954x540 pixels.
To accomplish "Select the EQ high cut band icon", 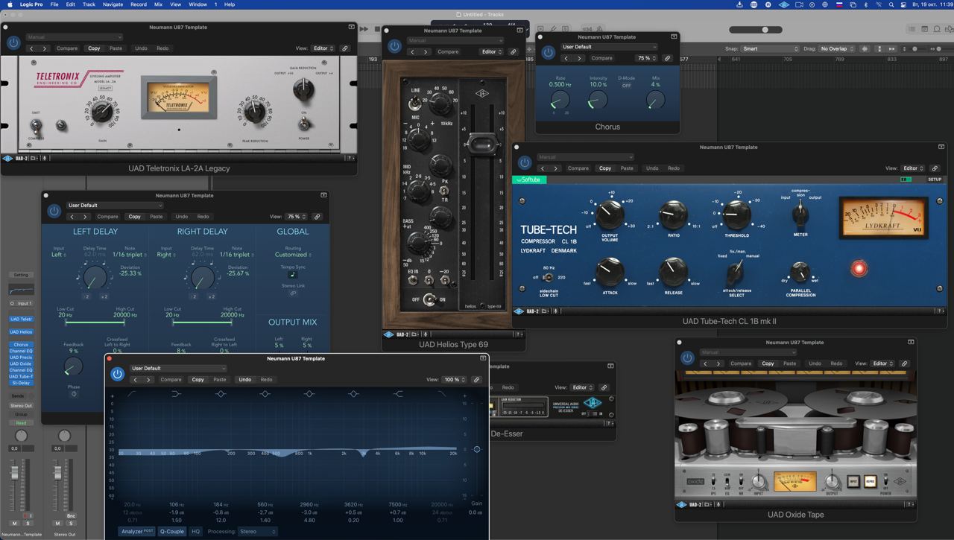I will click(442, 394).
